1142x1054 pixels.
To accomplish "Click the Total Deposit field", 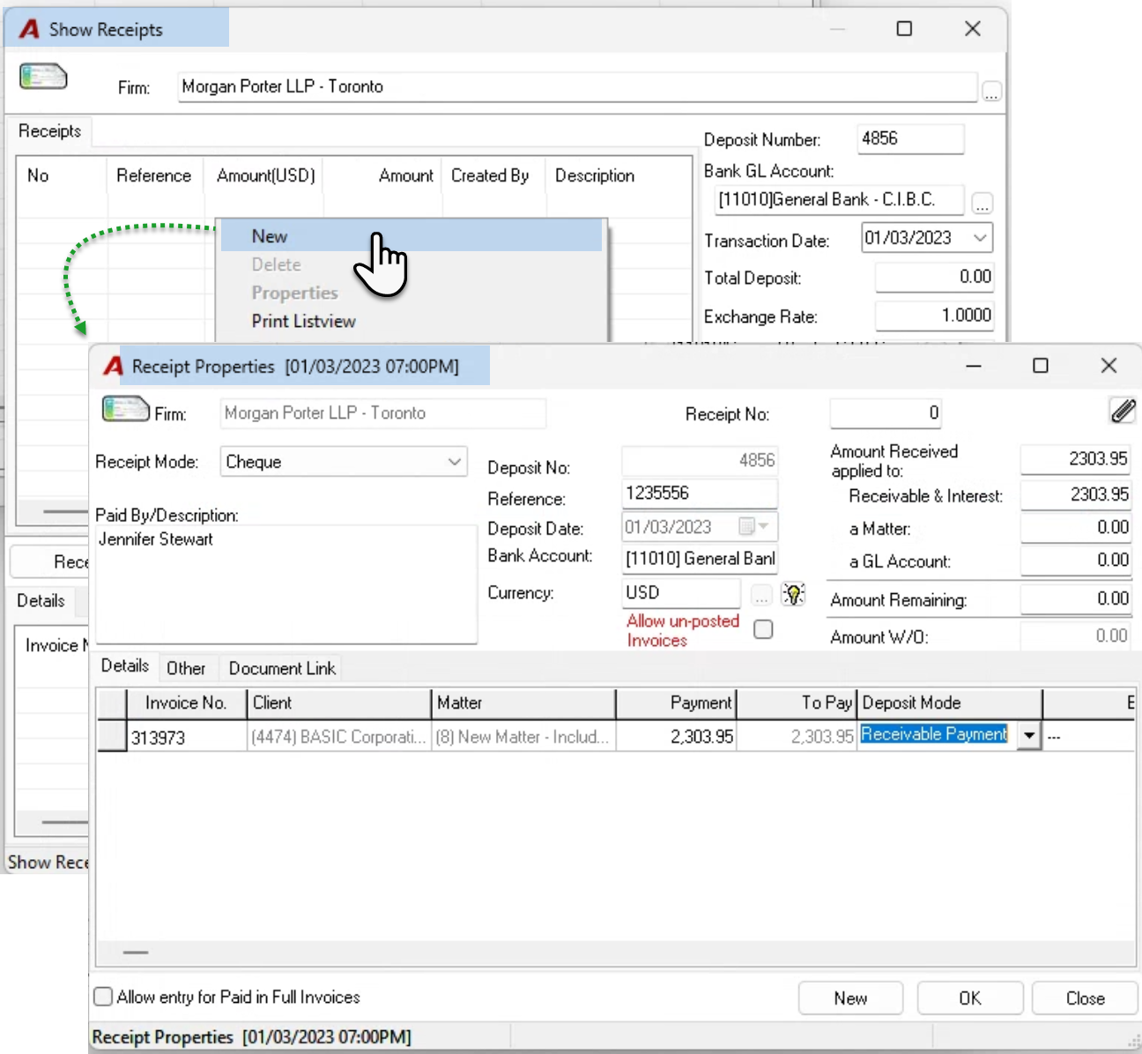I will pos(934,278).
